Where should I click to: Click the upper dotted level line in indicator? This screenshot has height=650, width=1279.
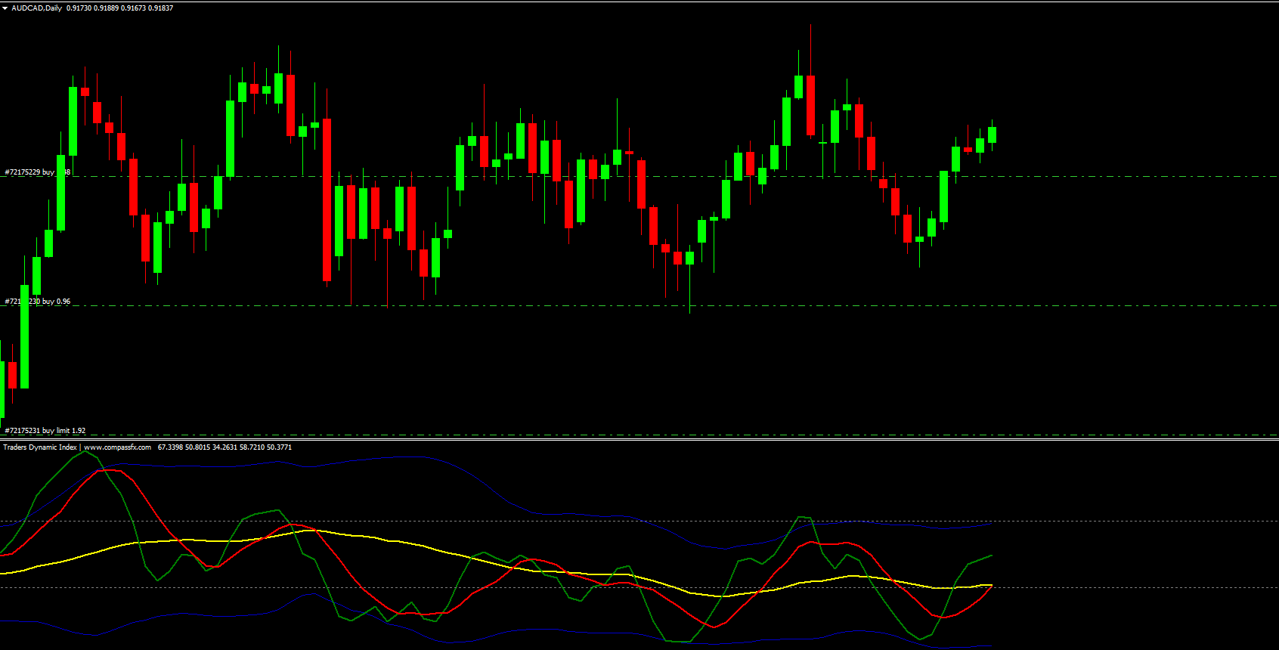[x=1134, y=522]
